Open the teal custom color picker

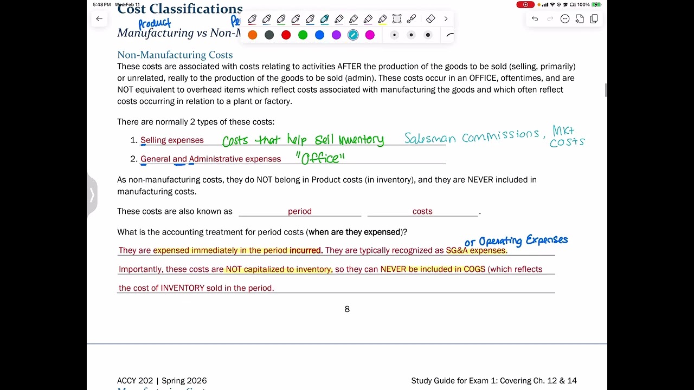pyautogui.click(x=353, y=35)
